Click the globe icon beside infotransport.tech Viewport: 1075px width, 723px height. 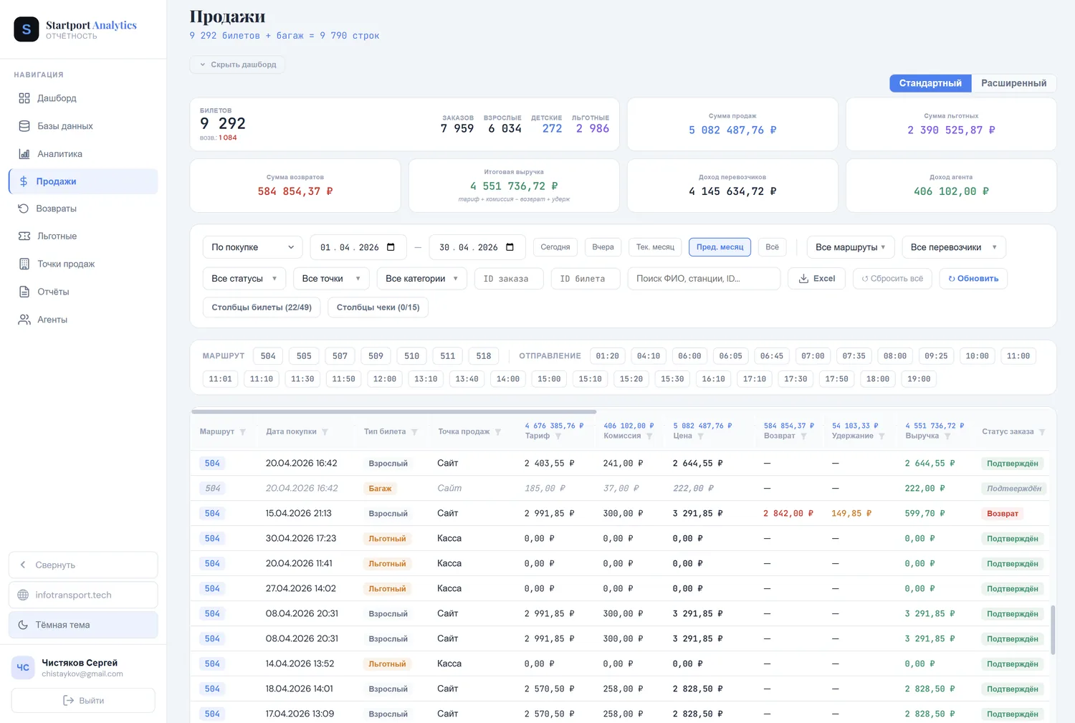click(x=23, y=595)
